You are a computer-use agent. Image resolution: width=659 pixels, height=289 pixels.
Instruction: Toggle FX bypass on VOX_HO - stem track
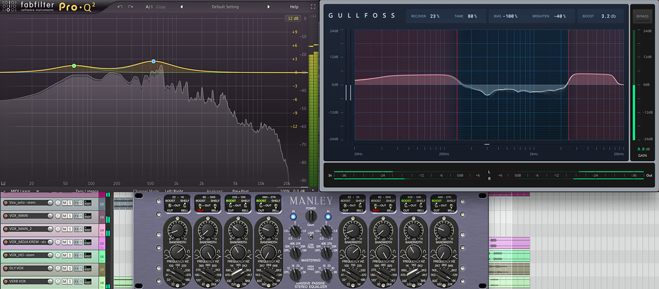tap(81, 255)
